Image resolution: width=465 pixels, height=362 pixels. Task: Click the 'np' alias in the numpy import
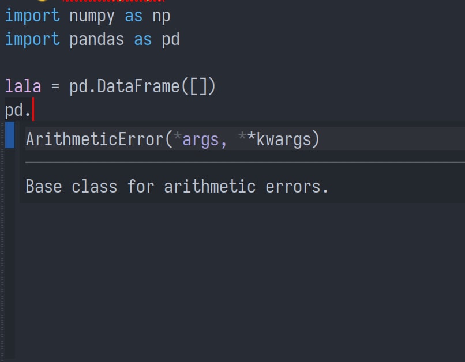[x=162, y=16]
